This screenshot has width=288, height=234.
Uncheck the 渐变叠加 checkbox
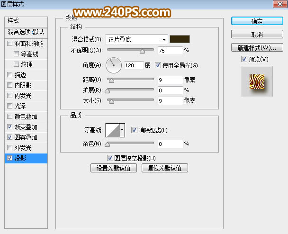click(x=9, y=127)
